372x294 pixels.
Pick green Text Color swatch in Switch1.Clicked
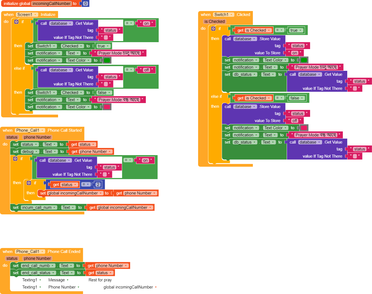point(304,60)
